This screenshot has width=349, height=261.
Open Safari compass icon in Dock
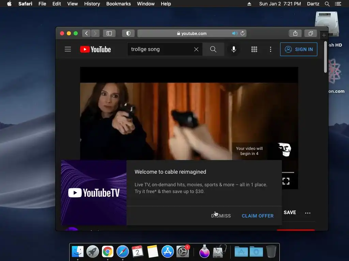[x=123, y=252]
